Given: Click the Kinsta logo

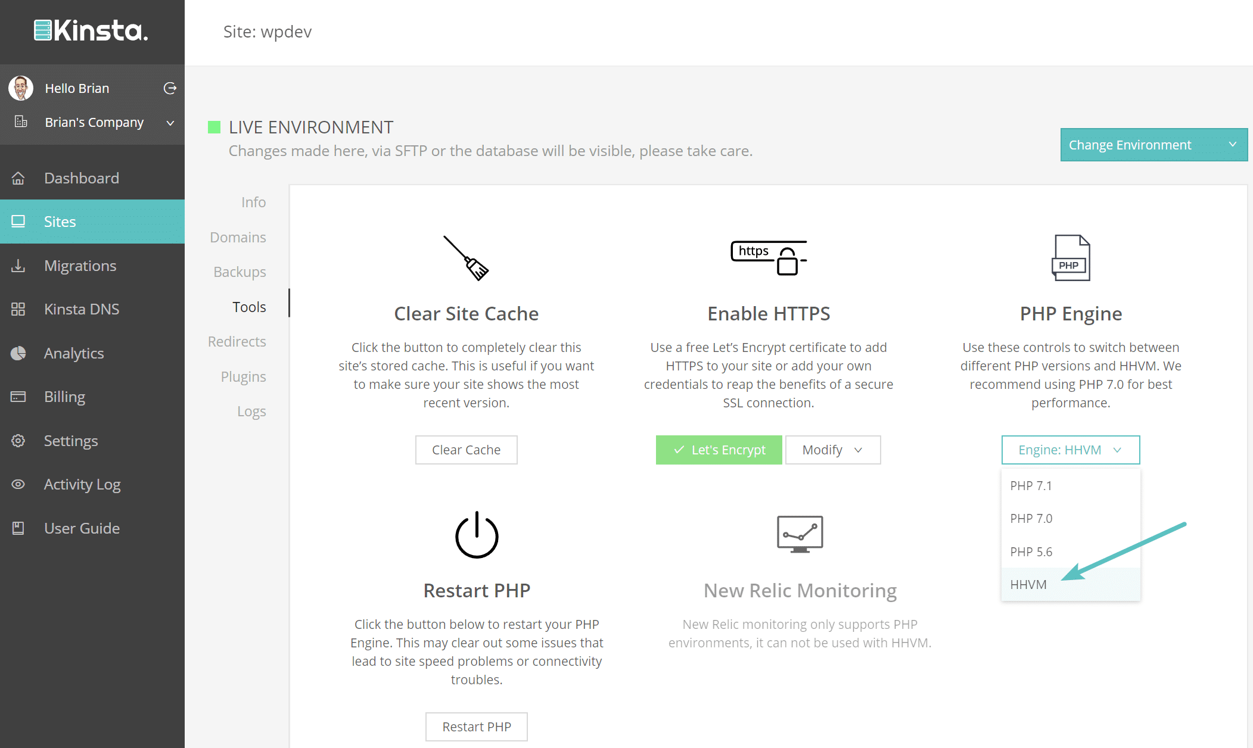Looking at the screenshot, I should pos(91,30).
